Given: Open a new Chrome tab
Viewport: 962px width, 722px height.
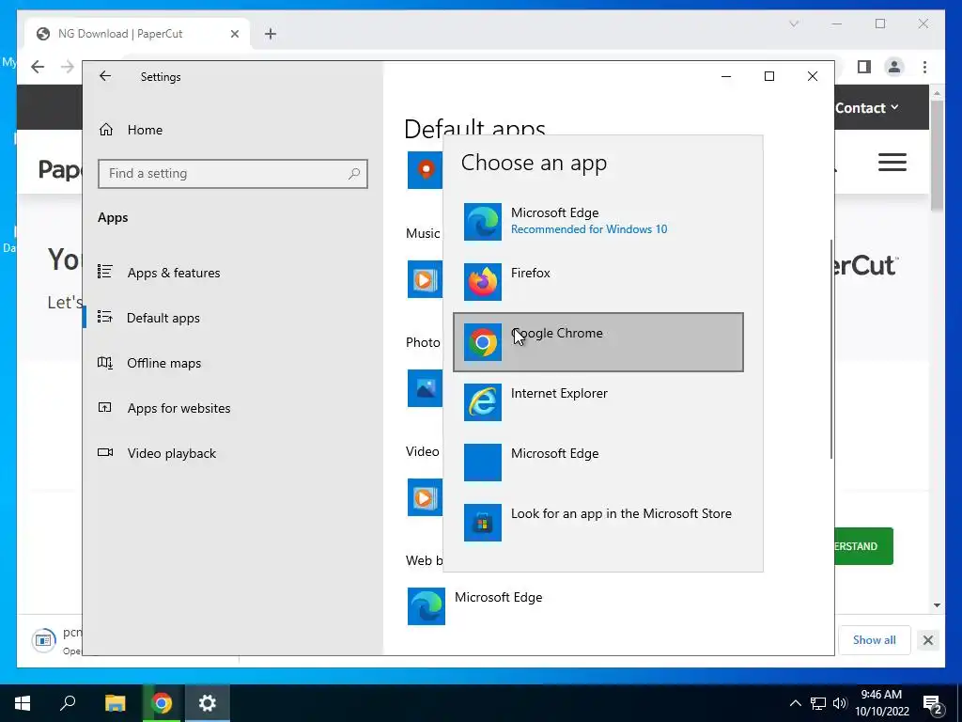Looking at the screenshot, I should pyautogui.click(x=271, y=34).
